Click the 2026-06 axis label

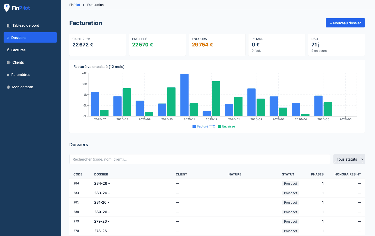[x=345, y=119]
